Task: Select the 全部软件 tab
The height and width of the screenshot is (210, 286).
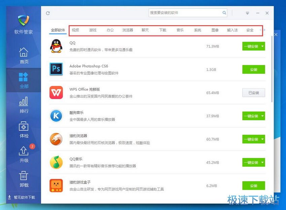Action: click(x=58, y=30)
